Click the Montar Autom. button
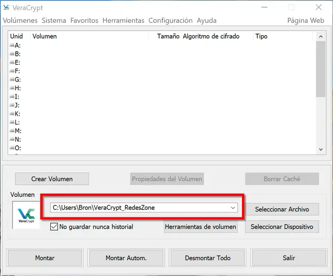 126,258
